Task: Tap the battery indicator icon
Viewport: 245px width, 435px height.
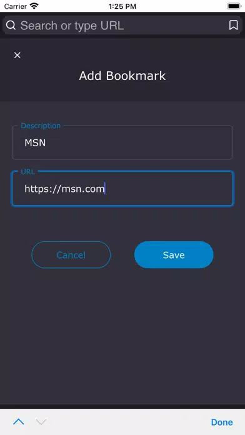Action: (x=234, y=6)
